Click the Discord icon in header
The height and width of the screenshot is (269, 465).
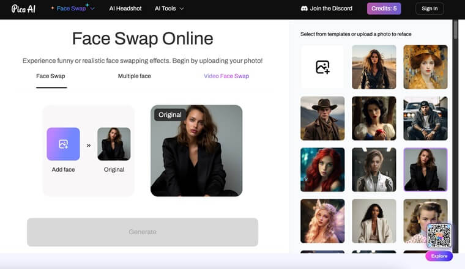(304, 9)
